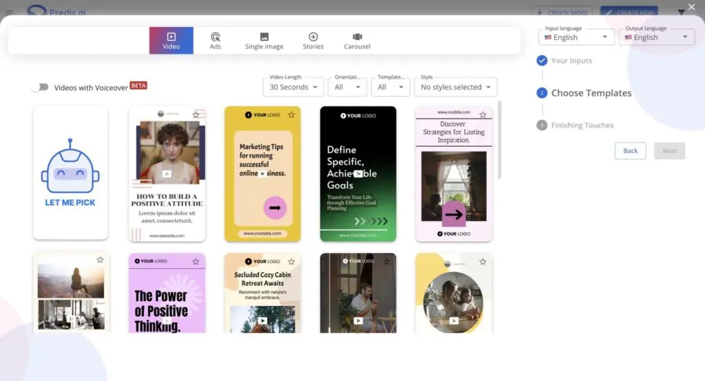The height and width of the screenshot is (381, 705).
Task: Play the circular family photo template preview
Action: 454,321
